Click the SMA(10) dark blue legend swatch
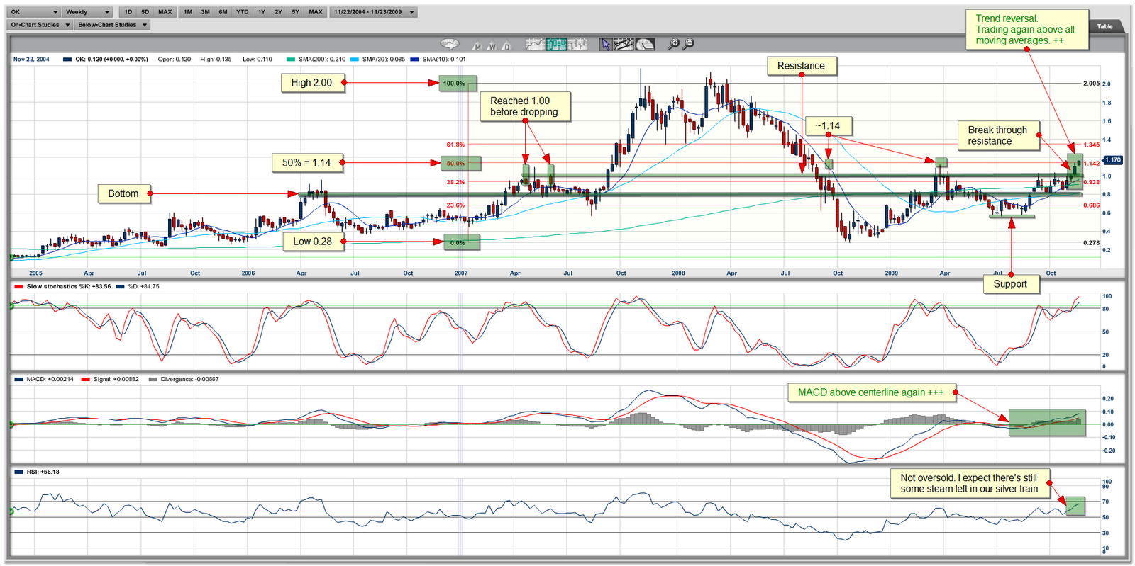Screen dimensions: 1135x566 [x=415, y=60]
